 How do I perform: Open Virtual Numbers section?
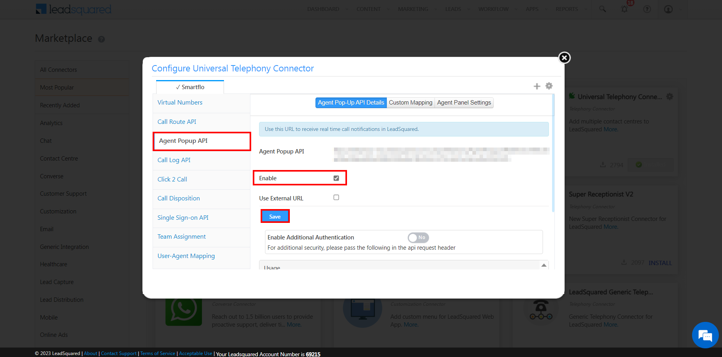click(201, 103)
